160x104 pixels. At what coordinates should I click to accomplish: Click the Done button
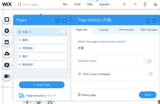pos(147,95)
